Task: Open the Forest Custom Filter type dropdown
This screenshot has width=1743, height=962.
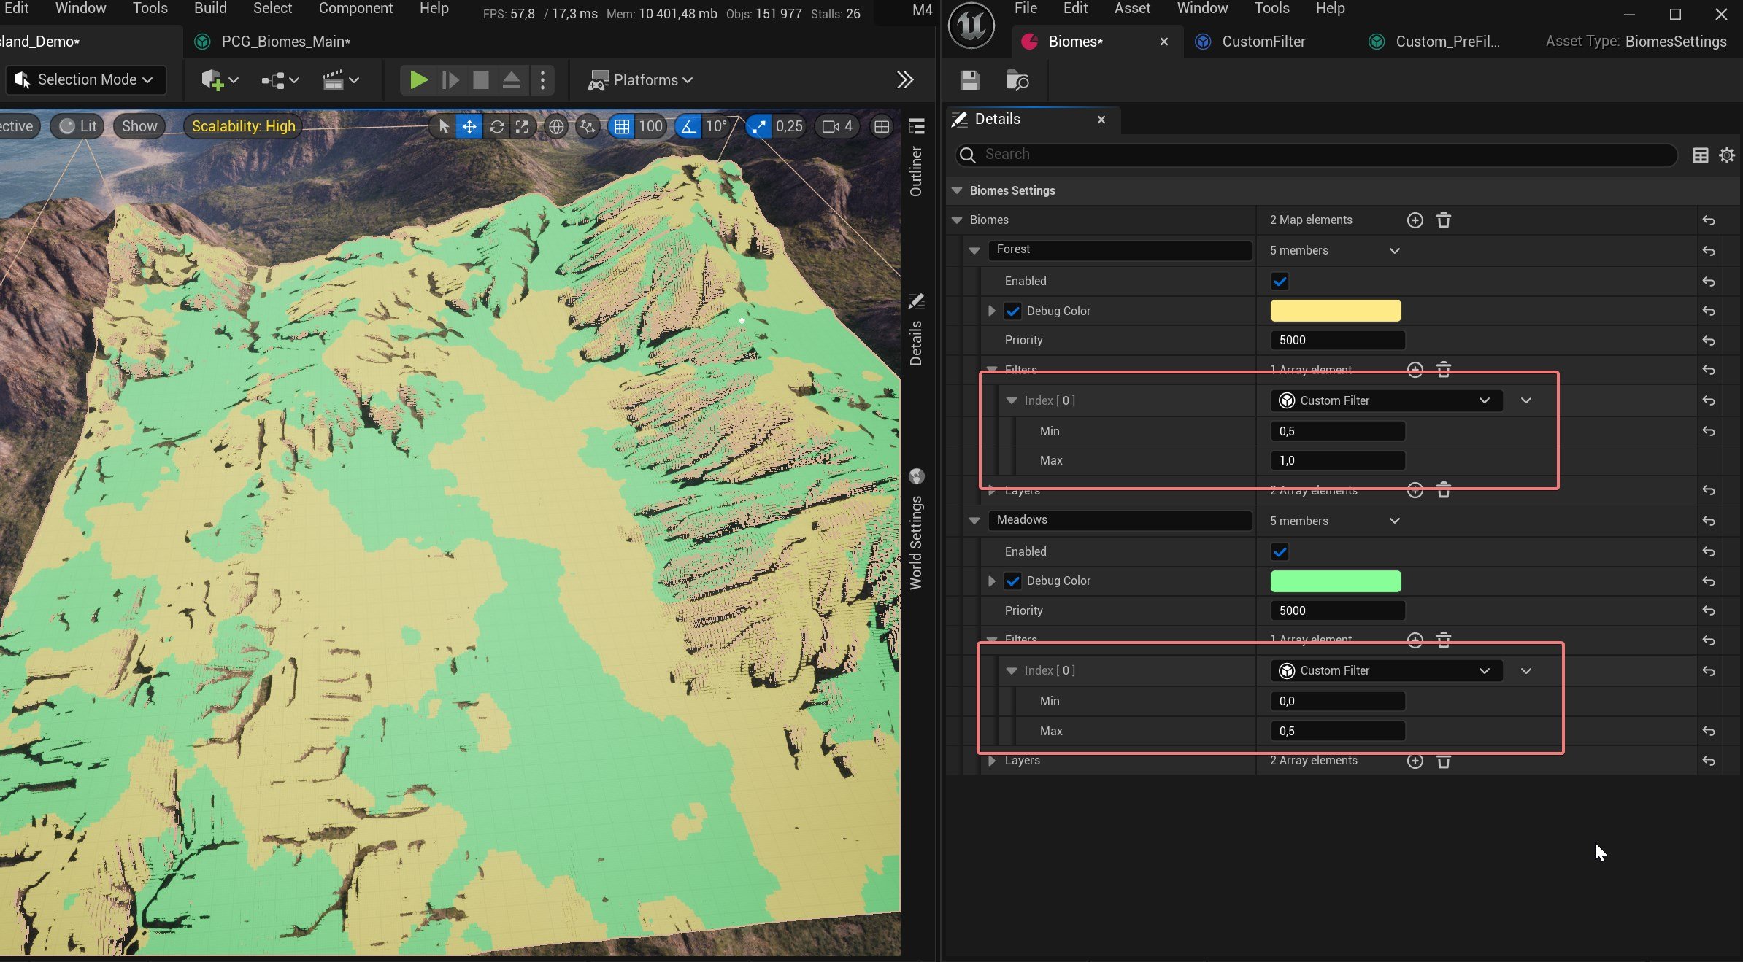Action: (1386, 400)
